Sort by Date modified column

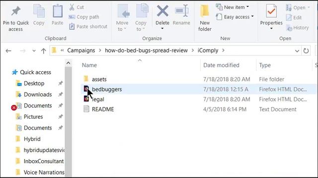point(221,65)
